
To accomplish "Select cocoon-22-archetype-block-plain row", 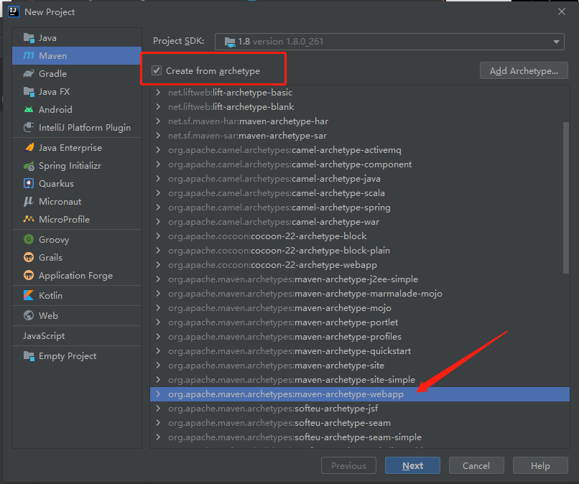I will pos(360,251).
